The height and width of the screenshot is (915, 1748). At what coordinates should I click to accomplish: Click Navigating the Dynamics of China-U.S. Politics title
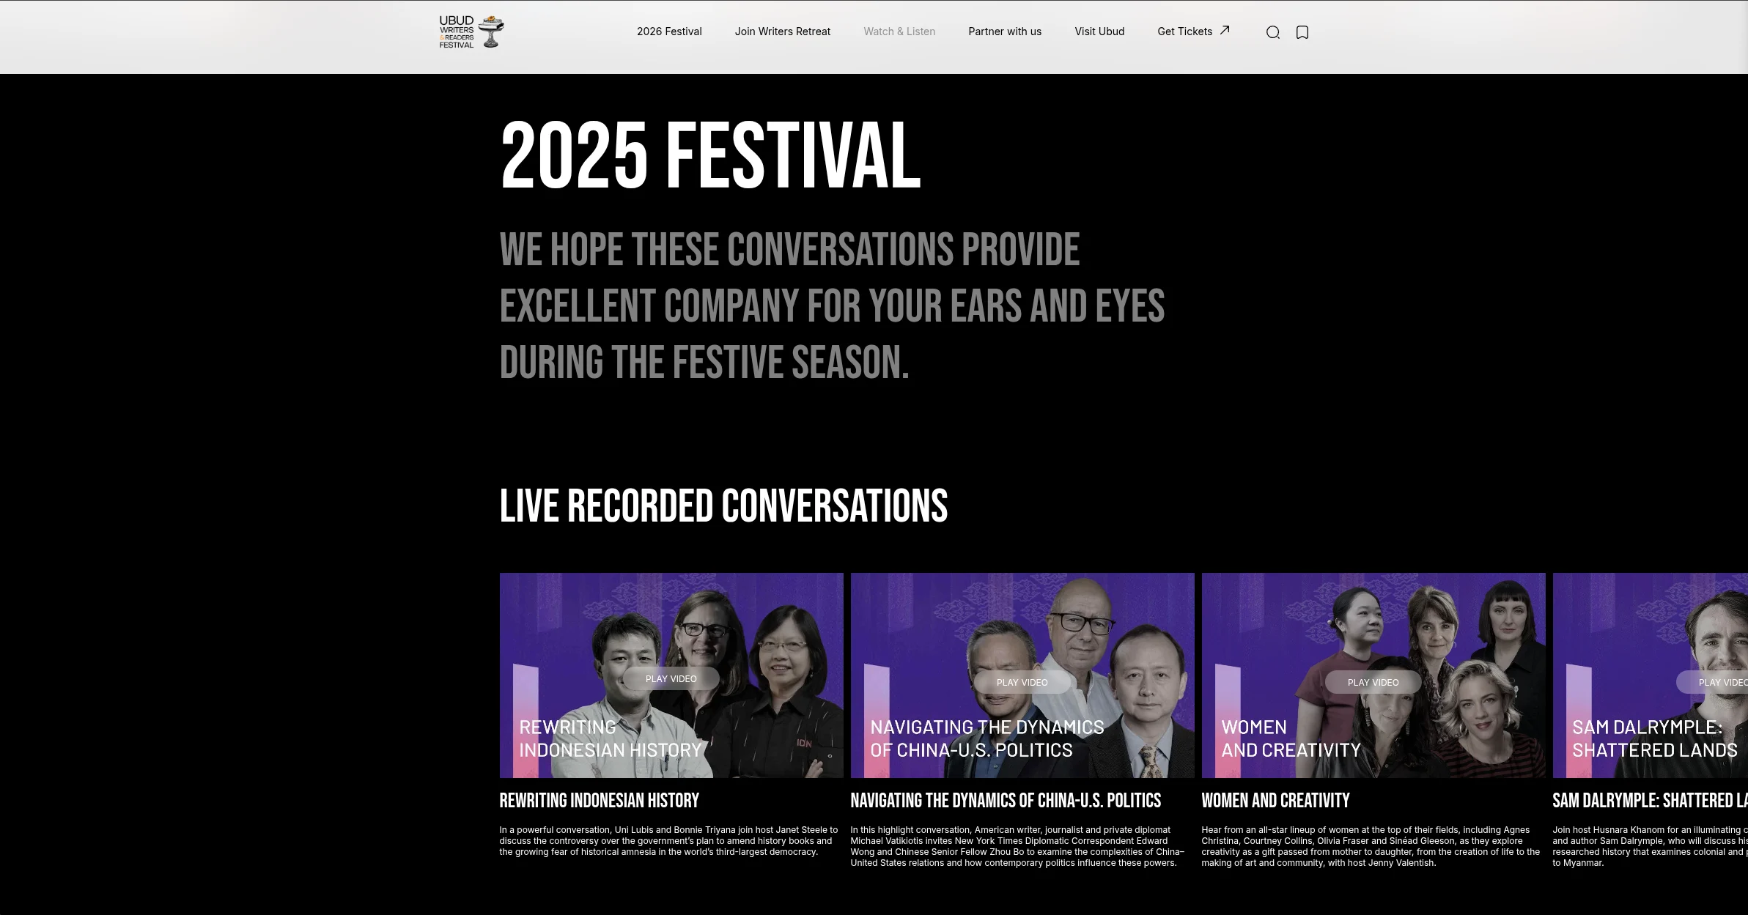pyautogui.click(x=1006, y=800)
